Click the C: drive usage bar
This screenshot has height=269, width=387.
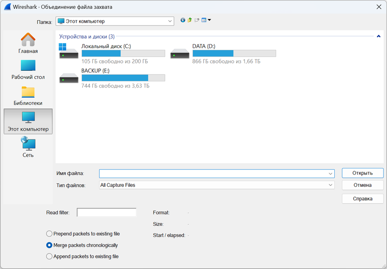click(123, 53)
